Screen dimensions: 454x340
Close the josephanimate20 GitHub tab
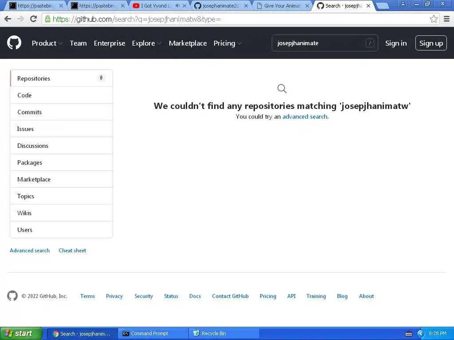246,5
